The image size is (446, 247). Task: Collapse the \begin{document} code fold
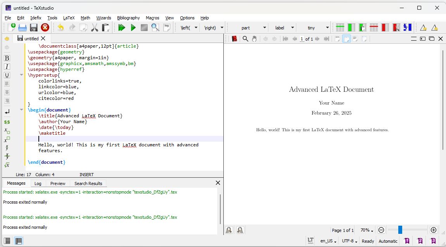click(21, 110)
